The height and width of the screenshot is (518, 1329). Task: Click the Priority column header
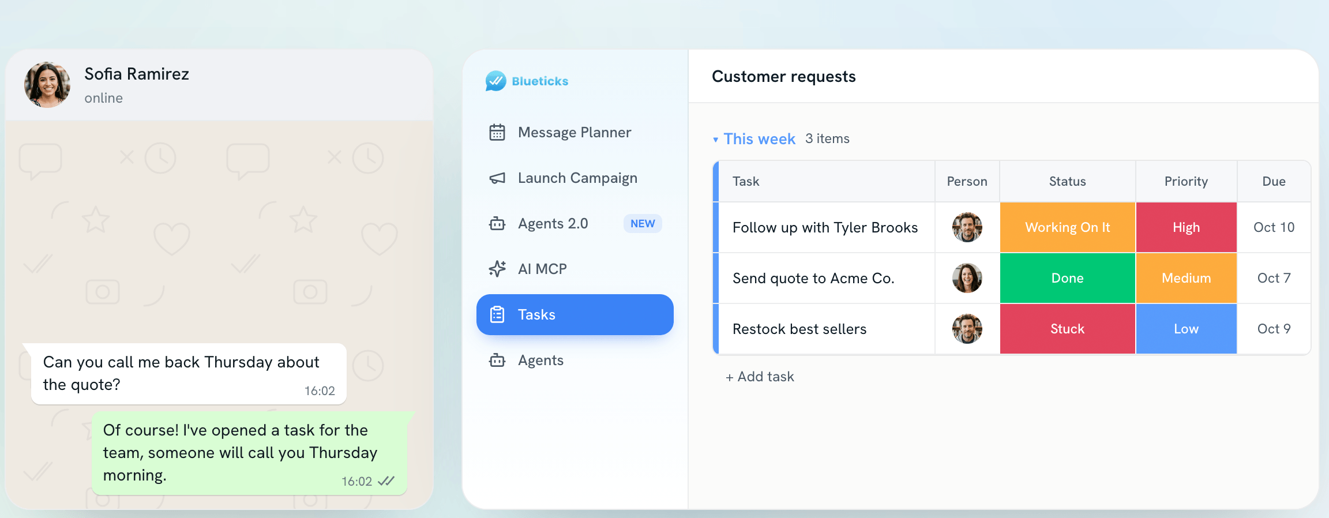(1186, 182)
